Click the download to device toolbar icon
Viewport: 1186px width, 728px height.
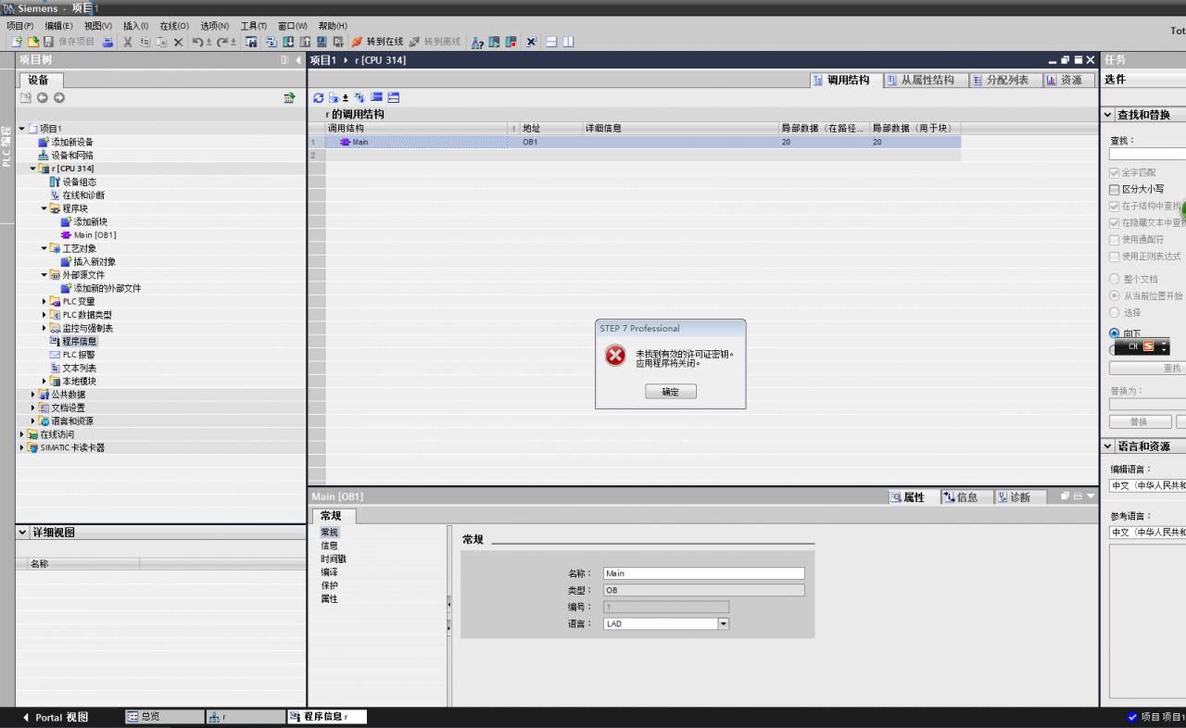coord(288,42)
